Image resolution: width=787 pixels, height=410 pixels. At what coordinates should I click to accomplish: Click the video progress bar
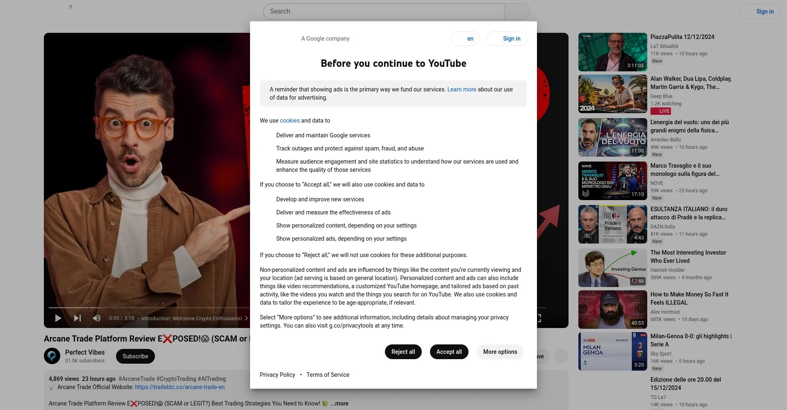pos(149,307)
